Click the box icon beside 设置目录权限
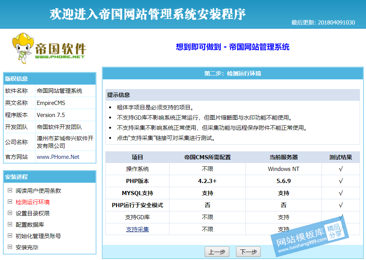 pos(10,213)
